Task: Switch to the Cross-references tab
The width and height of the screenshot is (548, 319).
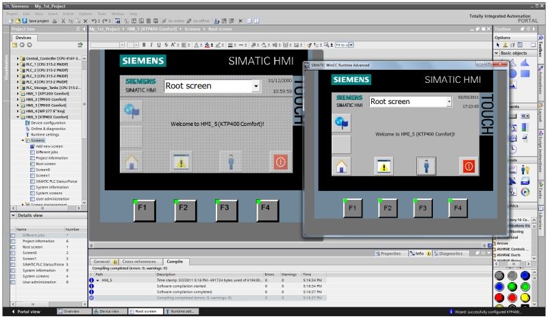Action: (x=139, y=261)
